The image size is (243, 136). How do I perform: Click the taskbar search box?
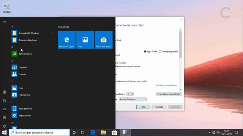(x=39, y=133)
